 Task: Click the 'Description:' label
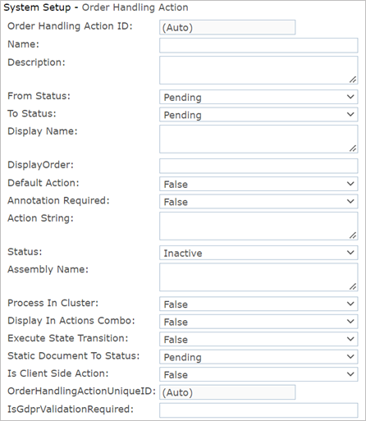coord(36,62)
